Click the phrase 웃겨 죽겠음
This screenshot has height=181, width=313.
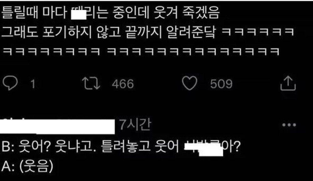(187, 12)
